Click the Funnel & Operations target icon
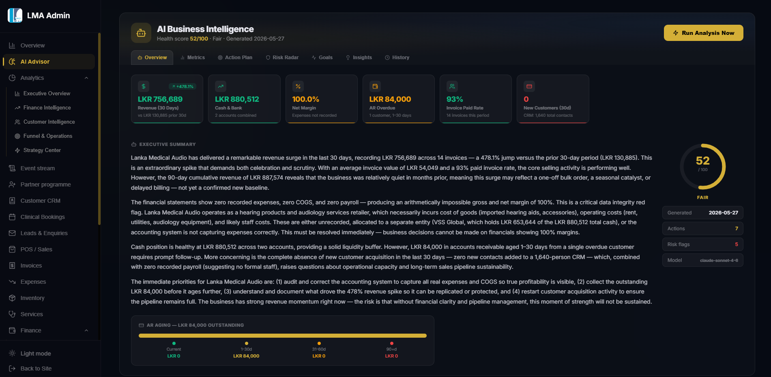This screenshot has width=771, height=377. 17,136
